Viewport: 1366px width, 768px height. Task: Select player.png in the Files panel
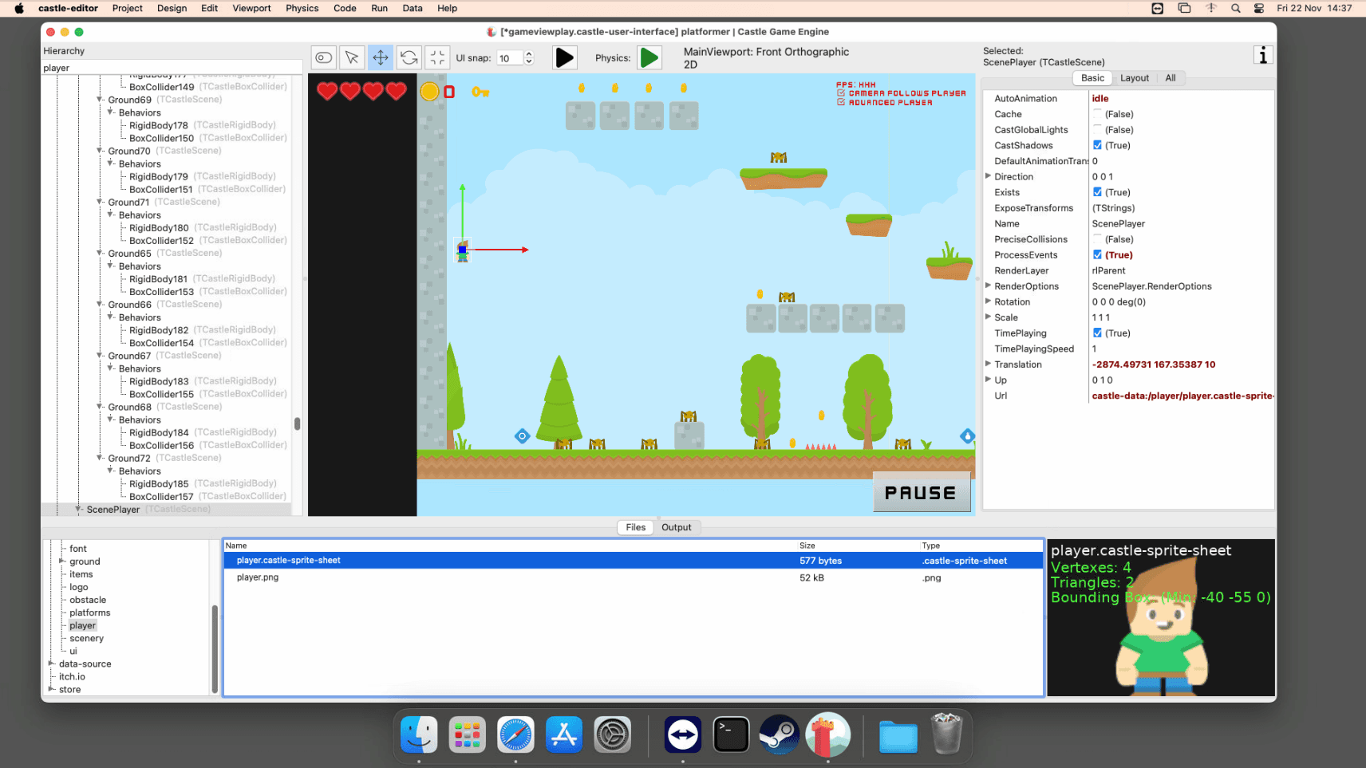(256, 577)
